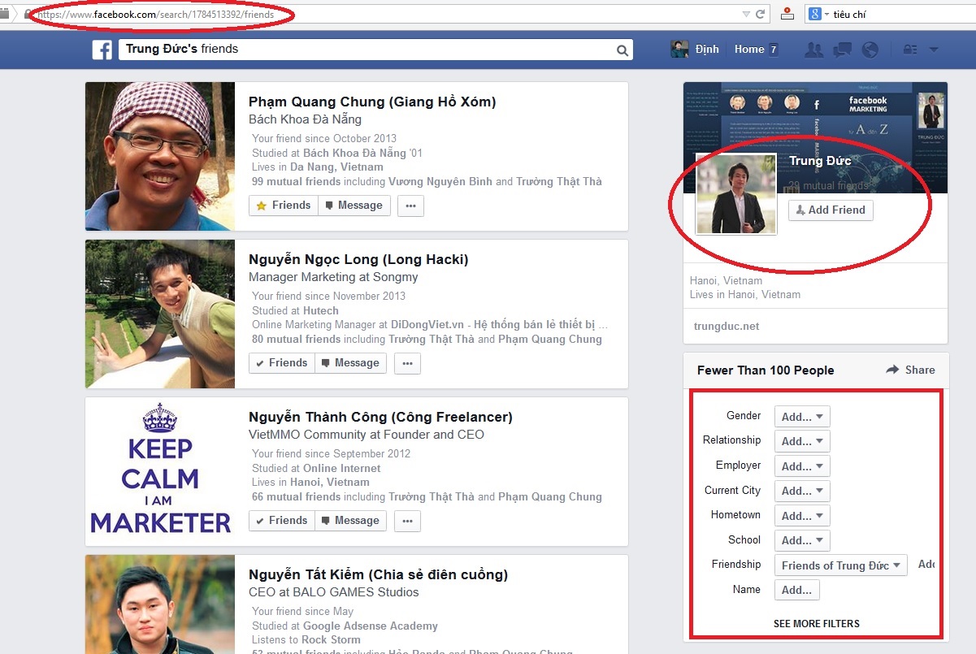Image resolution: width=976 pixels, height=654 pixels.
Task: Click Nguyễn Ngọc Long's profile photo
Action: click(160, 314)
